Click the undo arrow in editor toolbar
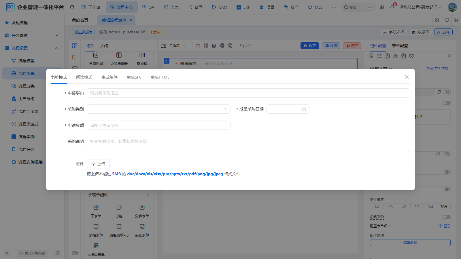The height and width of the screenshot is (259, 461). [x=241, y=45]
